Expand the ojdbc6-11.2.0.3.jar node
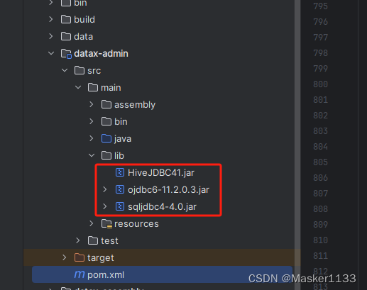Screen dimensions: 367x290 (105, 189)
